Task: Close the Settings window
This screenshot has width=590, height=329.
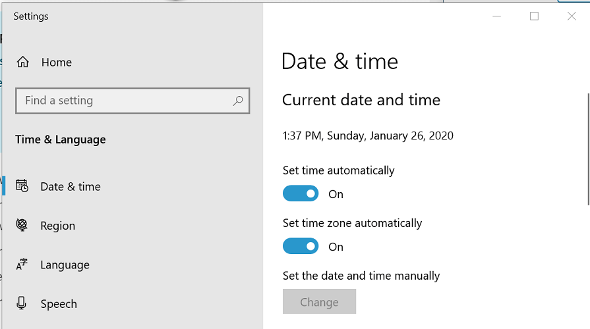Action: click(572, 16)
